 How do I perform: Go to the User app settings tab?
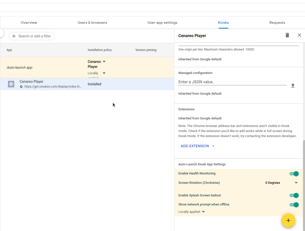point(162,22)
